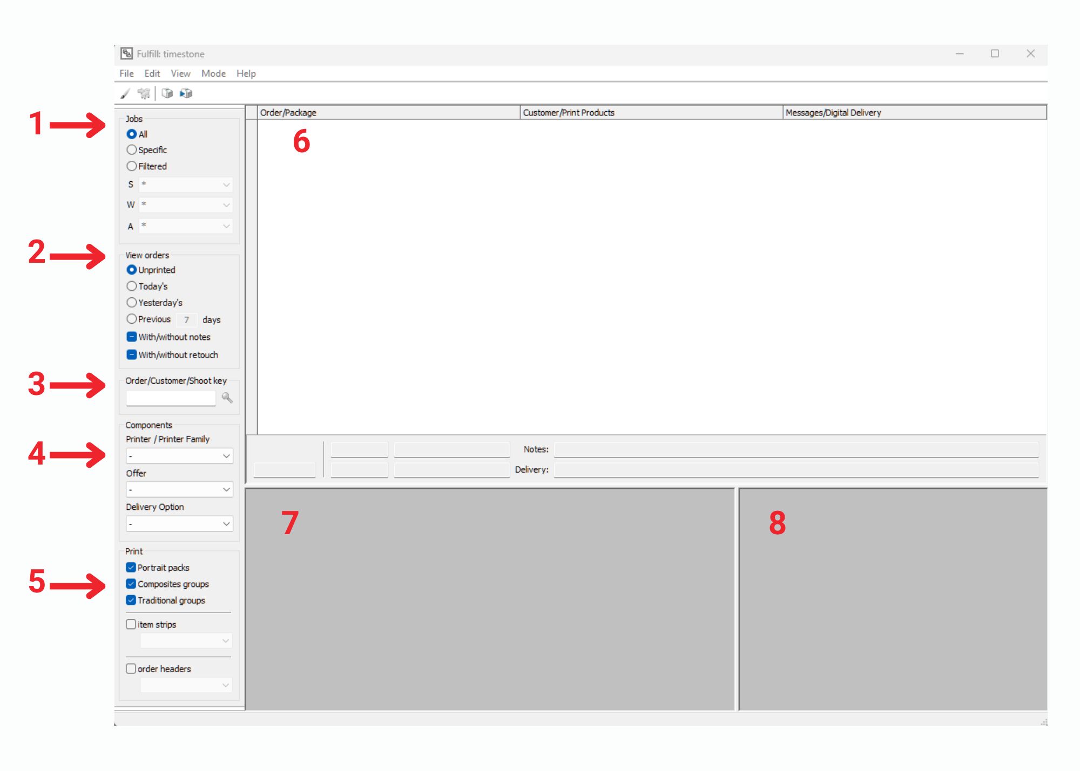Open Printer / Printer Family dropdown
The width and height of the screenshot is (1080, 771).
(179, 456)
